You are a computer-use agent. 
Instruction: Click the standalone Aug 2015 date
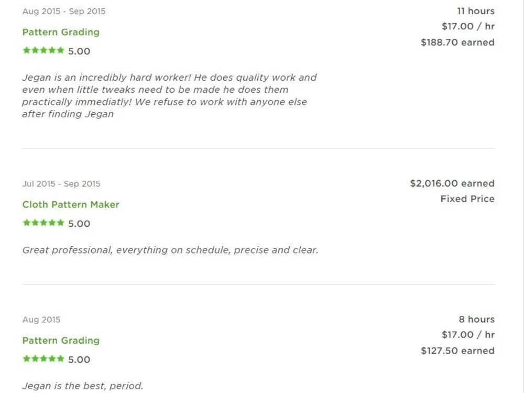tap(41, 320)
